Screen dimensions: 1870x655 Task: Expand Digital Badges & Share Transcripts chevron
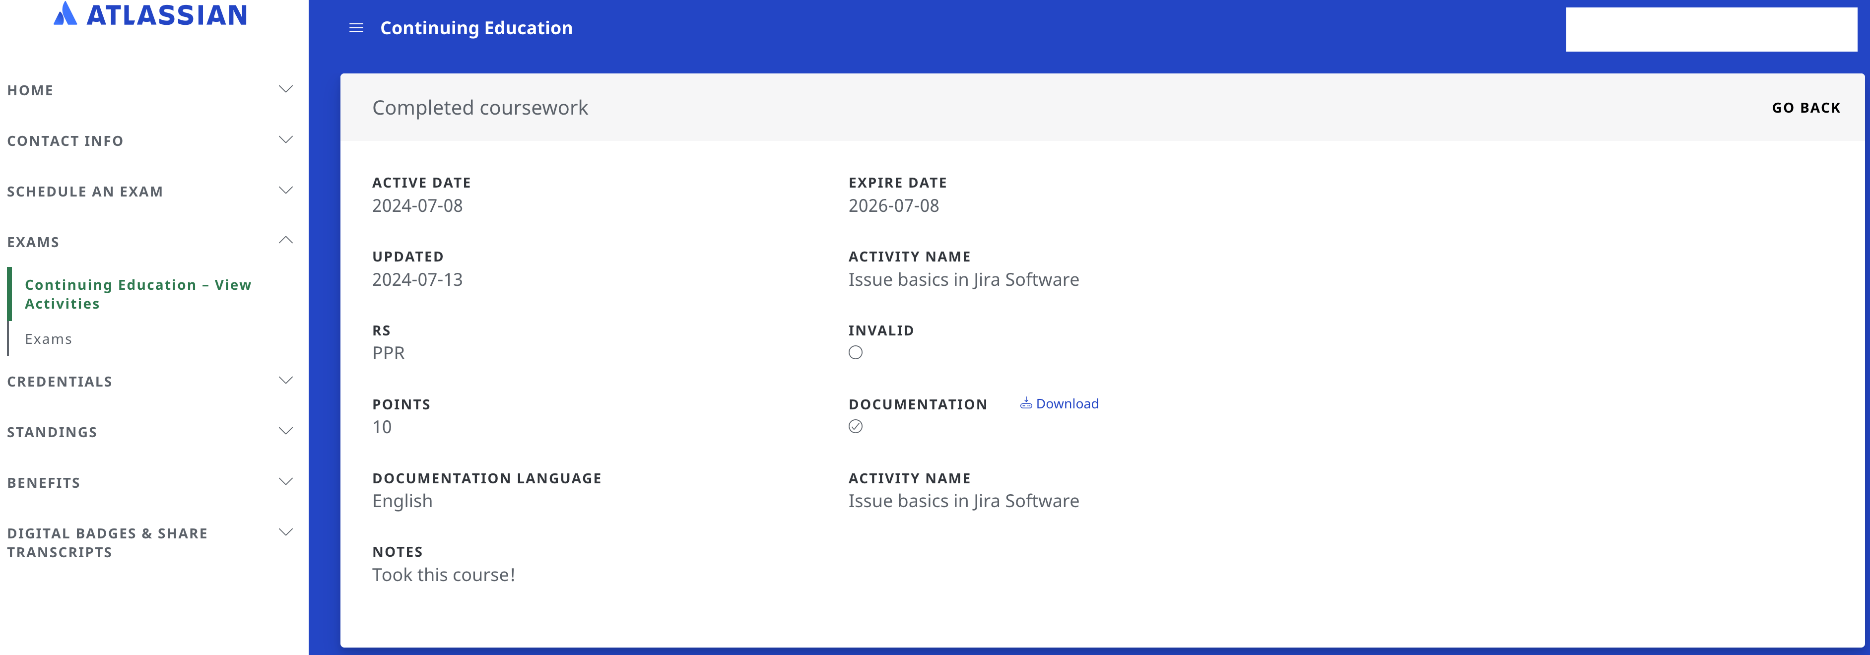pos(286,532)
